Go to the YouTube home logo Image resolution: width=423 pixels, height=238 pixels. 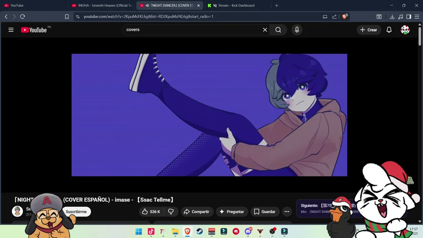[34, 30]
